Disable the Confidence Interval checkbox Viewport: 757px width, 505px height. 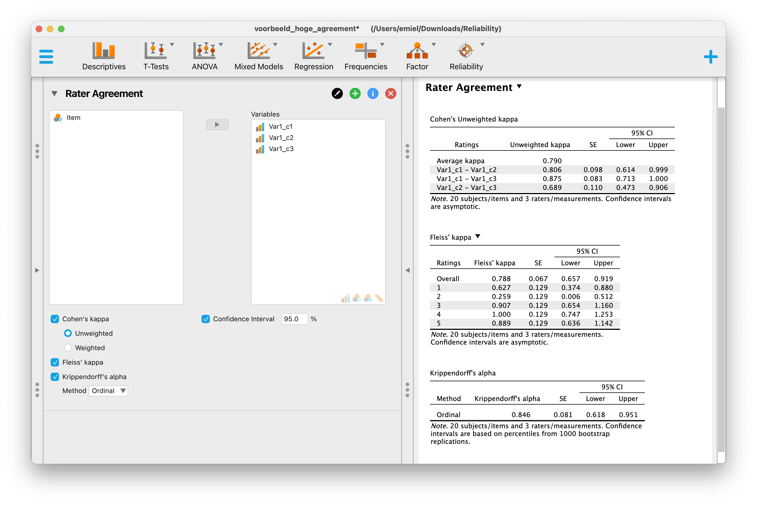[206, 319]
